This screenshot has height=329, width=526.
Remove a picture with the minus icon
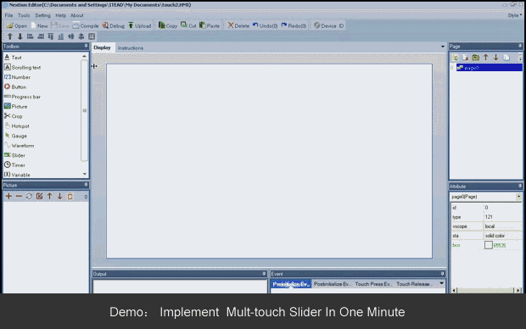point(19,196)
